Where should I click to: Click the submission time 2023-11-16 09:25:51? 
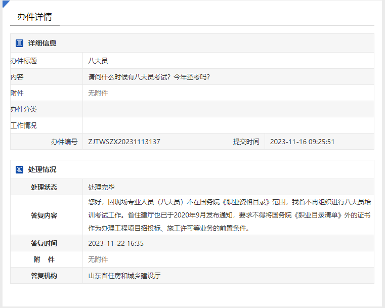302,142
